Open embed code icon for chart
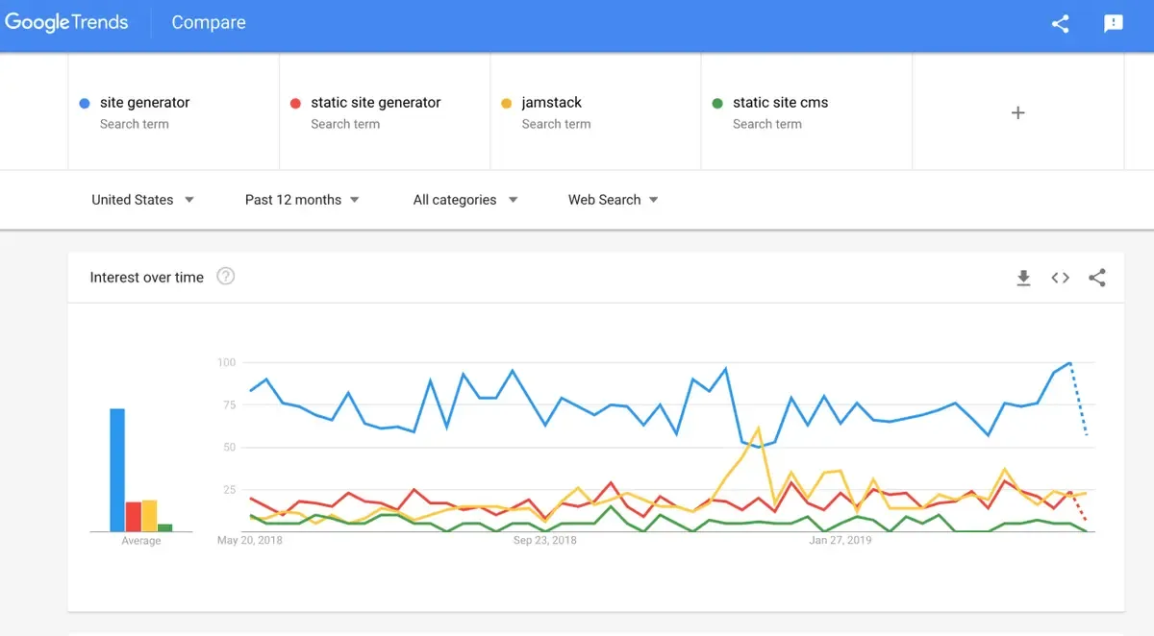 (1060, 278)
